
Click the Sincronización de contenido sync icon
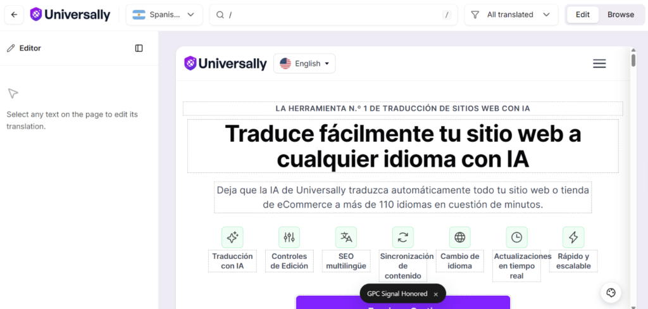[x=403, y=237]
